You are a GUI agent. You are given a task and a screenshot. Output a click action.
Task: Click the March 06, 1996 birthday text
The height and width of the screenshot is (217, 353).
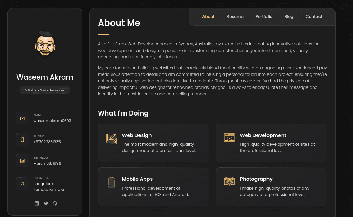(47, 163)
